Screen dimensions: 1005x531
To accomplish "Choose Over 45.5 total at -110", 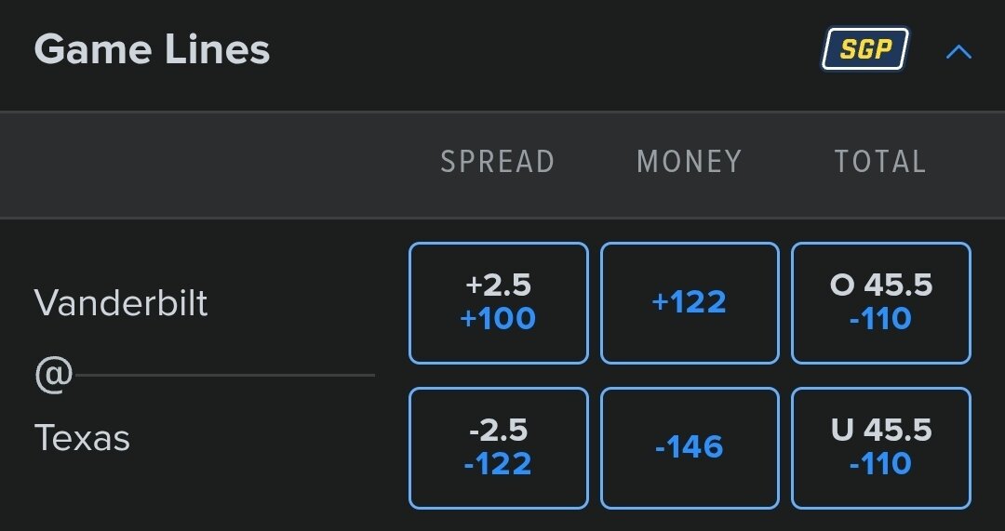I will coord(880,302).
